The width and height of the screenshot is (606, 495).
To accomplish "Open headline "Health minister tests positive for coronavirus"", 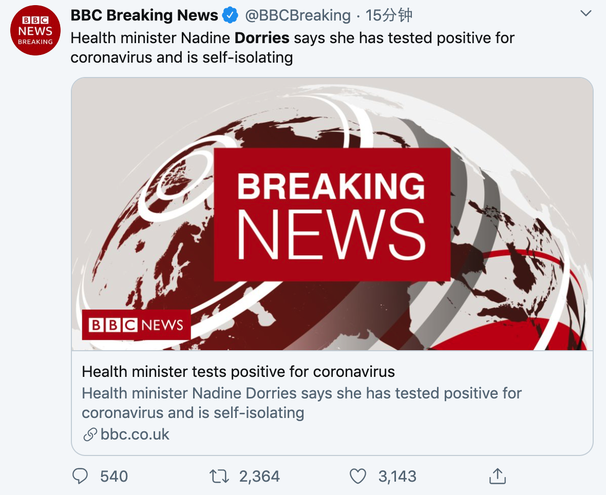I will click(x=238, y=371).
